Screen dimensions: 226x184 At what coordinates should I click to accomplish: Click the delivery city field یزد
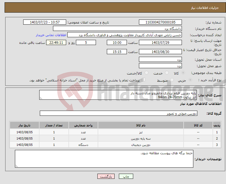(160, 66)
